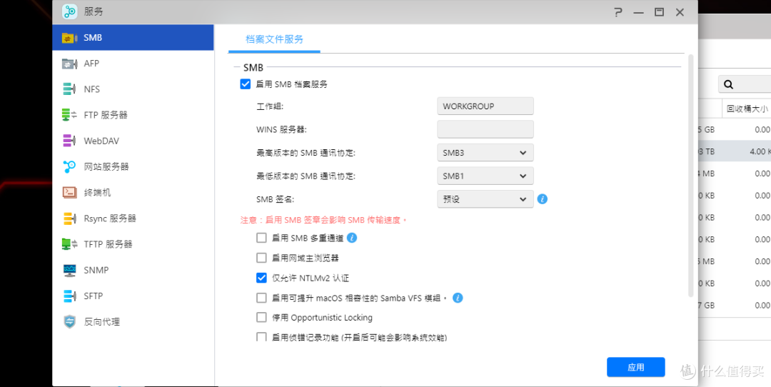Screen dimensions: 771x387
Task: Switch to 档案文件服务 tab
Action: coord(274,40)
